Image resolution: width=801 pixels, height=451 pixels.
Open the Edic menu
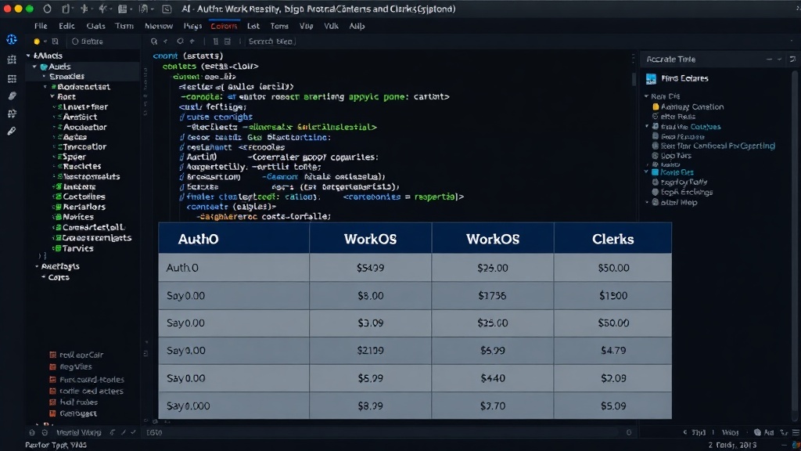[66, 26]
